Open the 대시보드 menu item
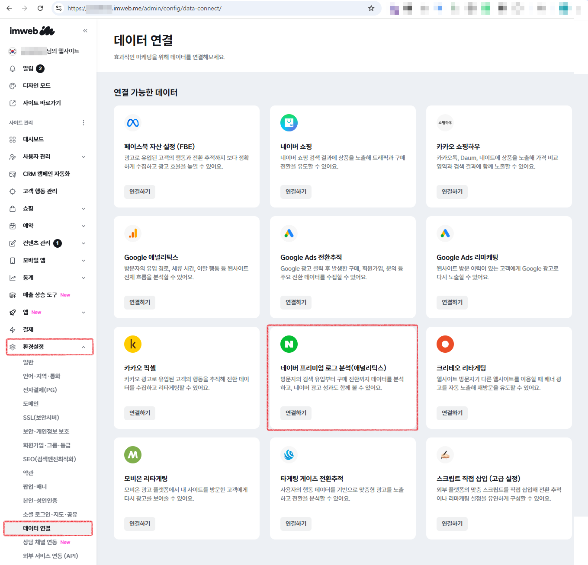The image size is (588, 565). (33, 139)
